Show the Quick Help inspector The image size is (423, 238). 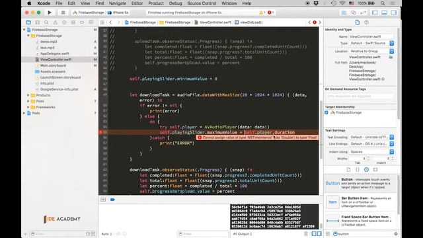366,22
